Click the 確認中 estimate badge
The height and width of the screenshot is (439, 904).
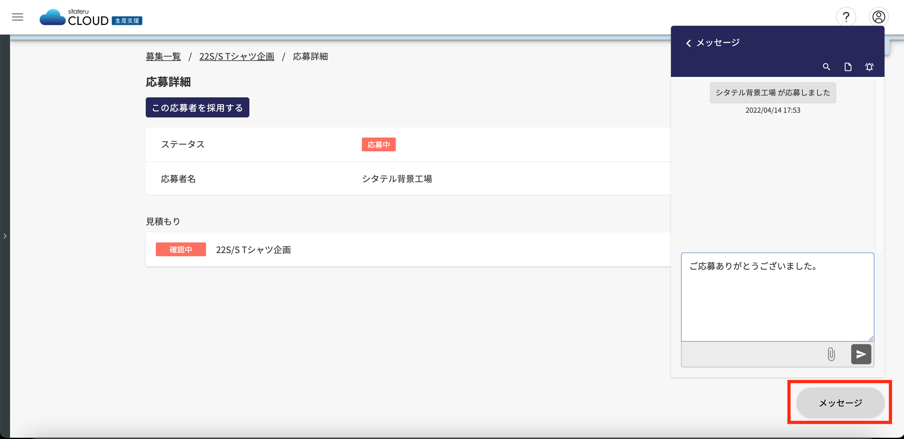[181, 250]
